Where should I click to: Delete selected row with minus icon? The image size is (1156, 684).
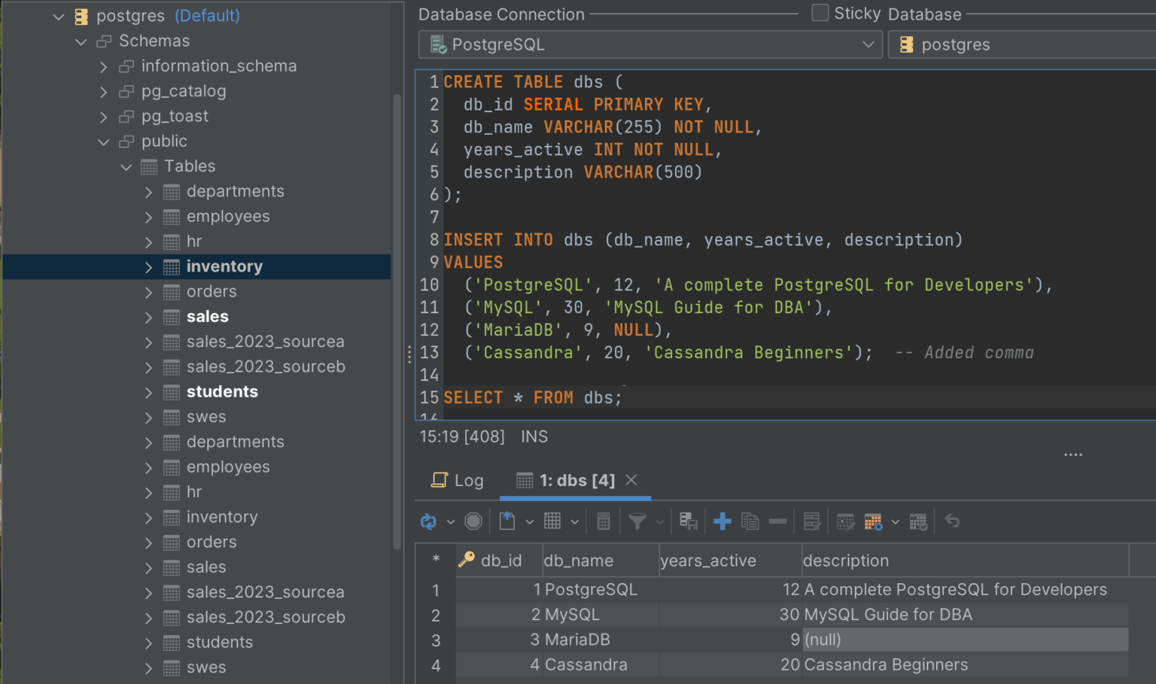coord(778,521)
